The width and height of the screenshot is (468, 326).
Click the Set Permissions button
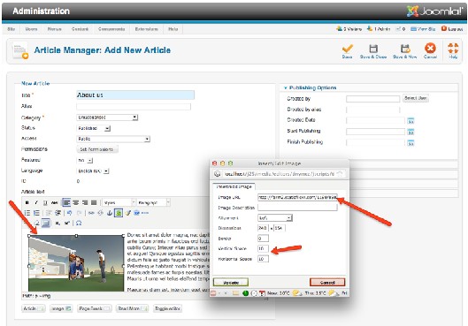click(x=96, y=149)
